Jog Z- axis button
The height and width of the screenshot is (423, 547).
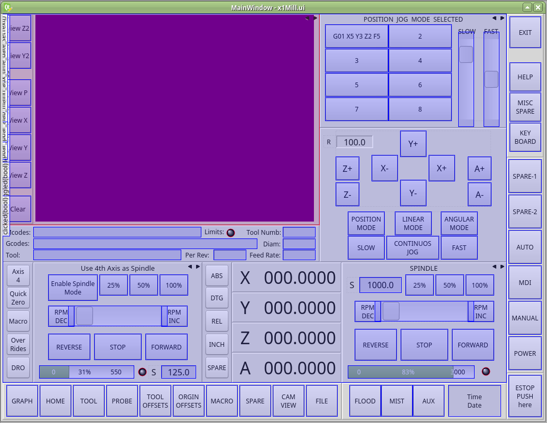point(347,195)
